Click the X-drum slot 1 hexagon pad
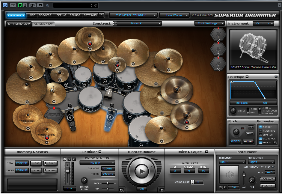Image resolution: width=282 pixels, height=194 pixels. (218, 34)
